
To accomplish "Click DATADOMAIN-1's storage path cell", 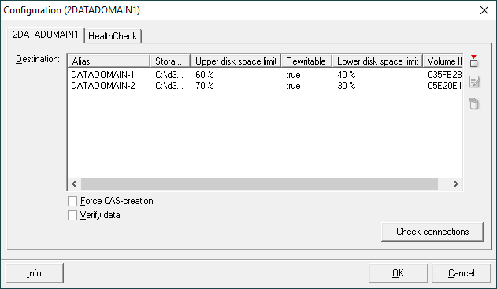I will coord(169,75).
